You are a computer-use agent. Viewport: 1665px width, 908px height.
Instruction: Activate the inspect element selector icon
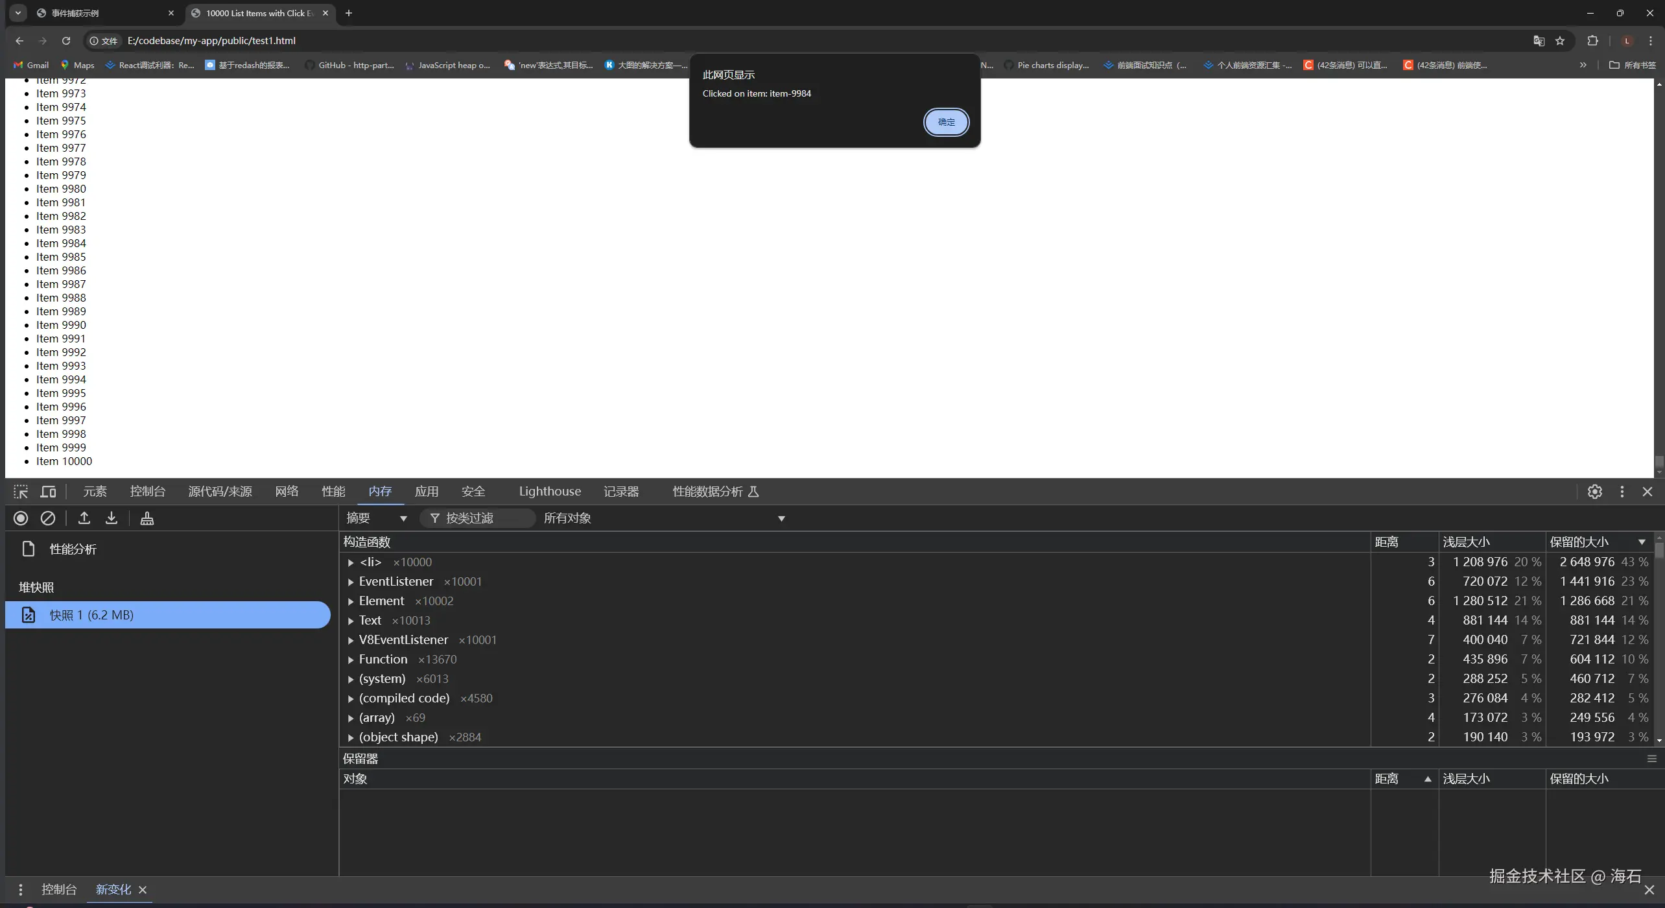(21, 492)
